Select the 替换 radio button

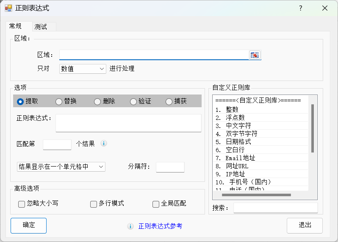click(59, 101)
